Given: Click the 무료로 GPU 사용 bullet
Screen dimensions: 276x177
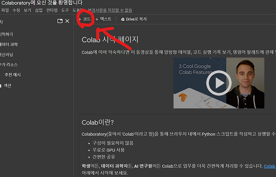Looking at the screenshot, I should coord(109,150).
